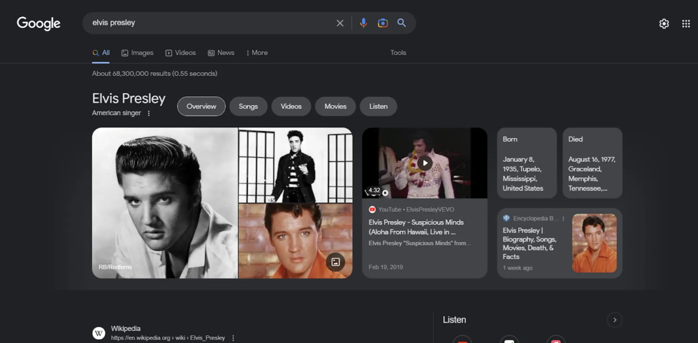This screenshot has width=698, height=343.
Task: Click Britannica Elvis thumbnail image
Action: point(594,243)
